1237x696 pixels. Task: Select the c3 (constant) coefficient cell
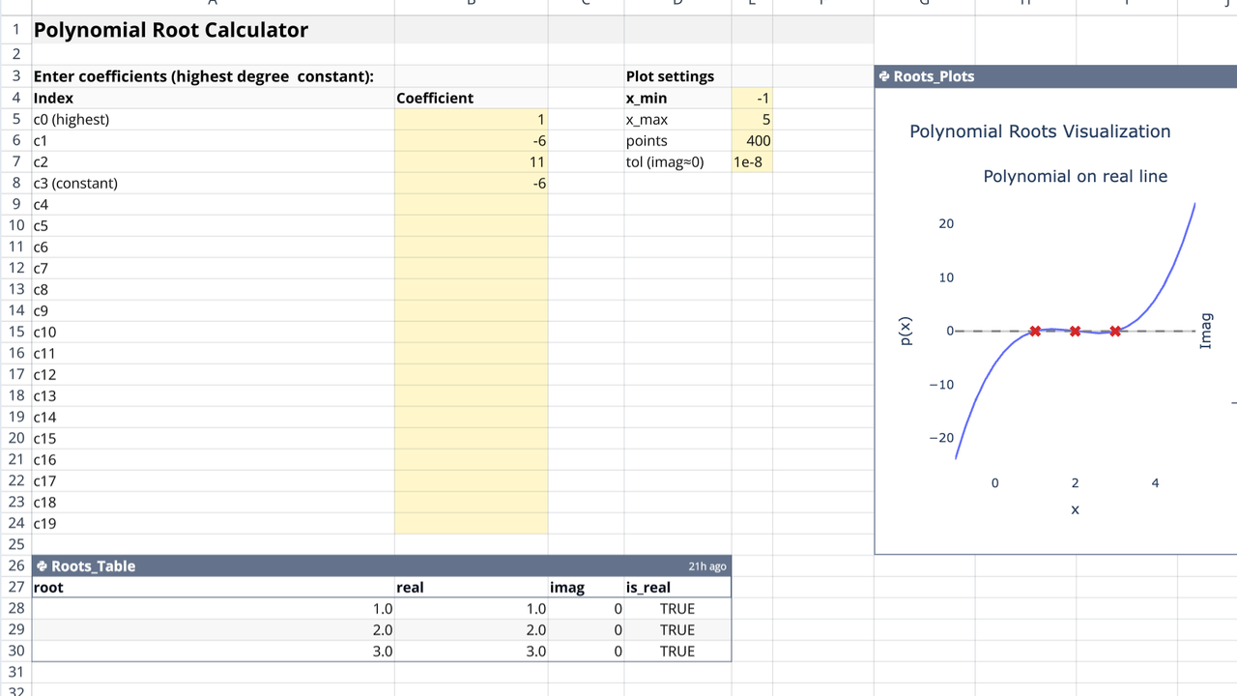tap(472, 184)
